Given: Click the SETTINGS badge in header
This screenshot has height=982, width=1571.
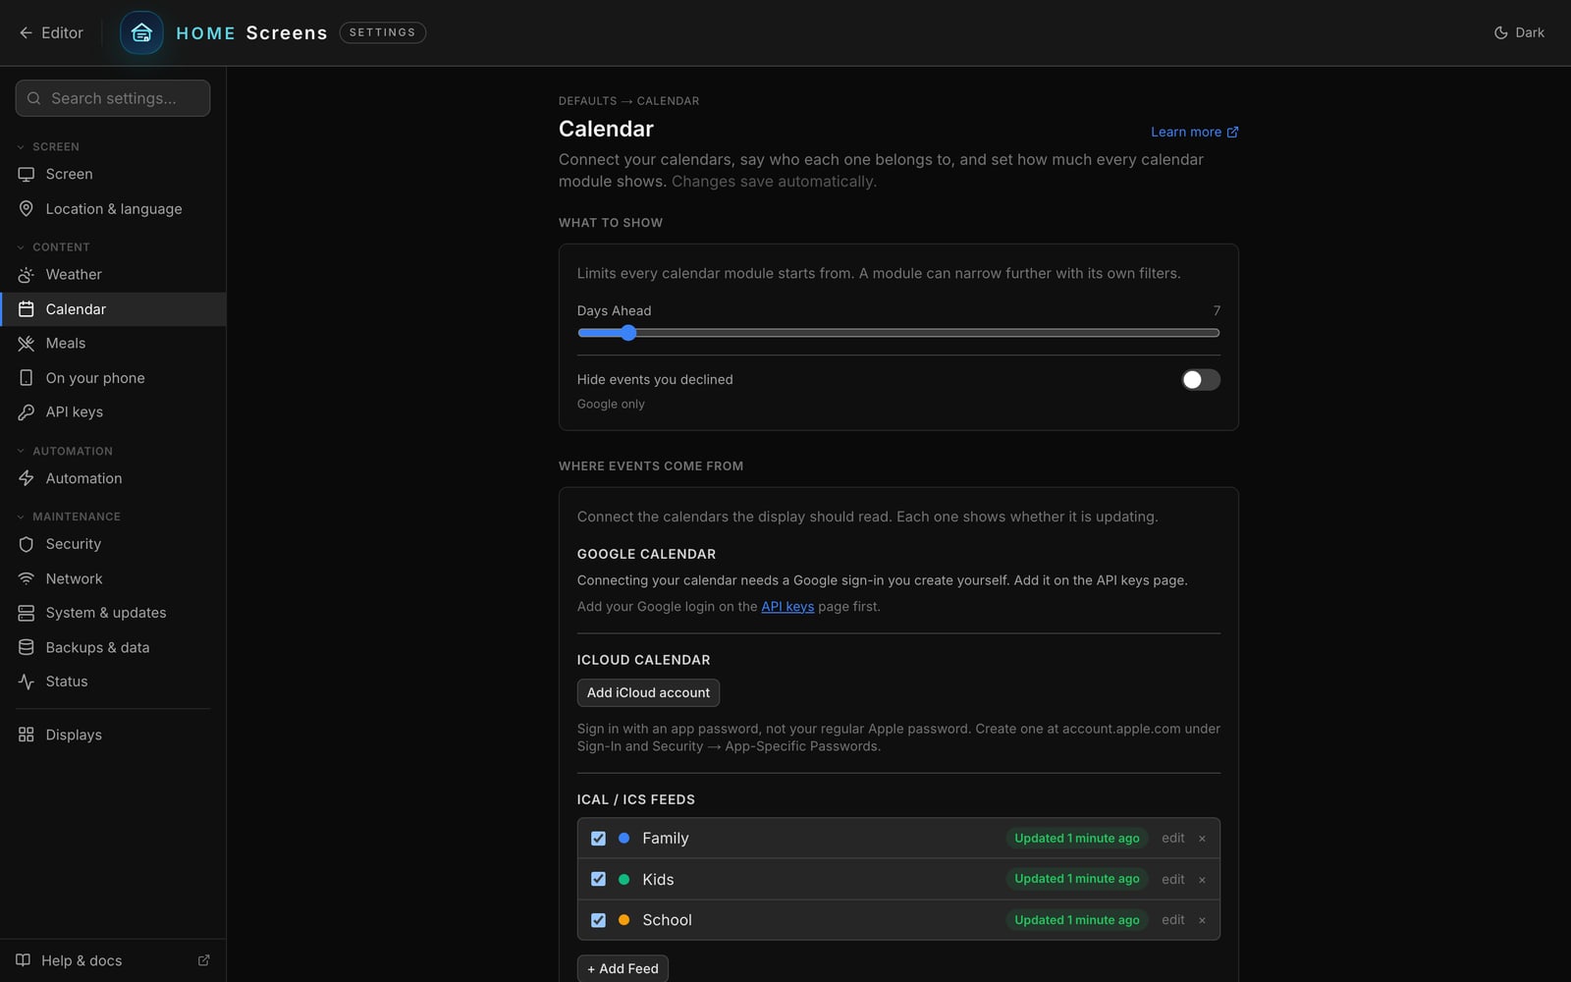Looking at the screenshot, I should coord(382,32).
